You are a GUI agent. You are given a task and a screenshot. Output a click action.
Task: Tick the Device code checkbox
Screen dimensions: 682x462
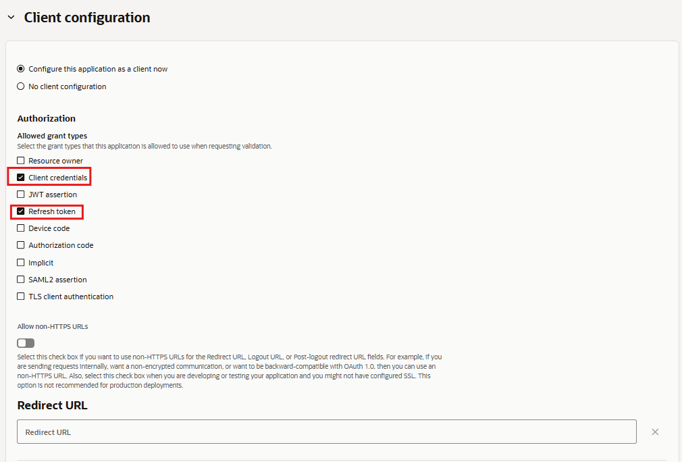coord(21,228)
